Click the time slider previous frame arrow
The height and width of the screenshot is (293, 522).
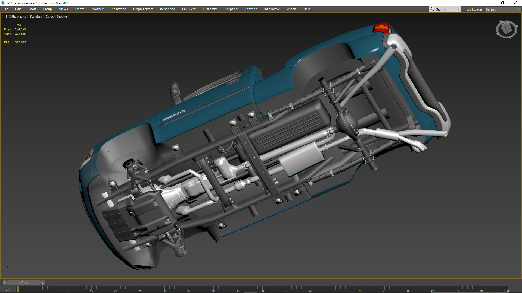click(4, 283)
